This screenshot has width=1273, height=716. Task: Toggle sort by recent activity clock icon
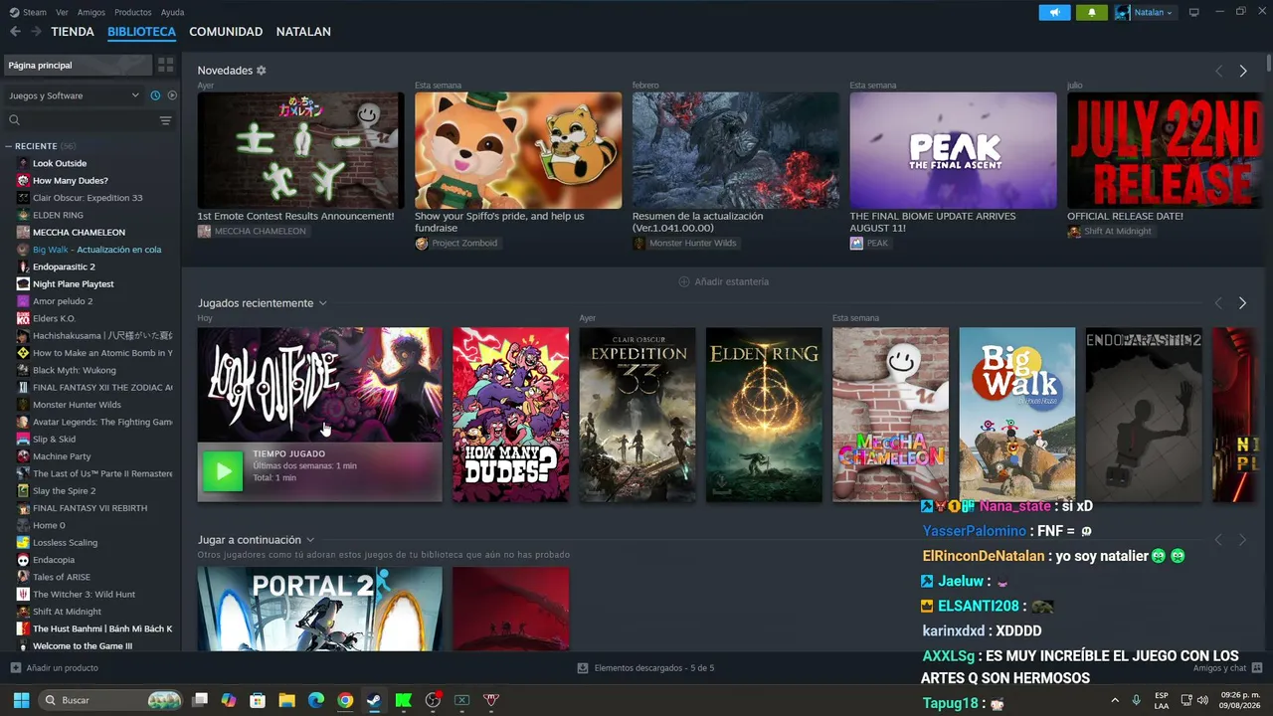pyautogui.click(x=155, y=95)
